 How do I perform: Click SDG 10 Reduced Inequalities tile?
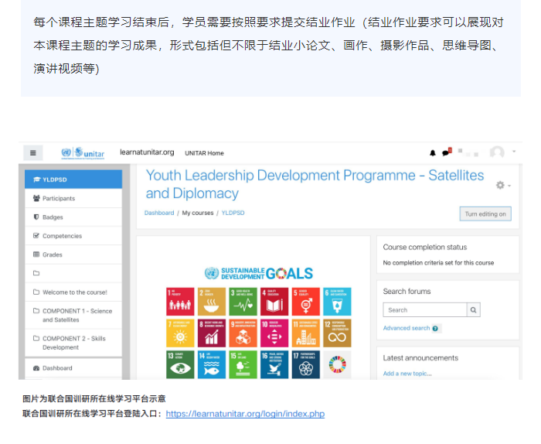(x=274, y=333)
